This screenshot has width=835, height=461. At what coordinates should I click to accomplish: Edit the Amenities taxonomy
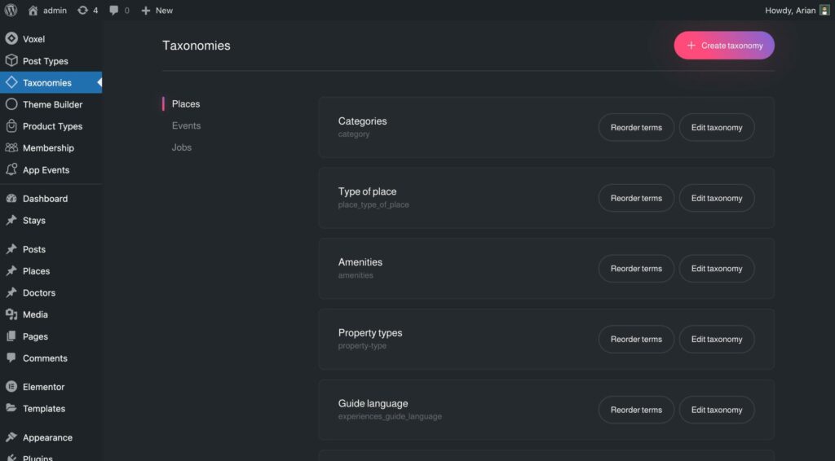[x=717, y=269]
